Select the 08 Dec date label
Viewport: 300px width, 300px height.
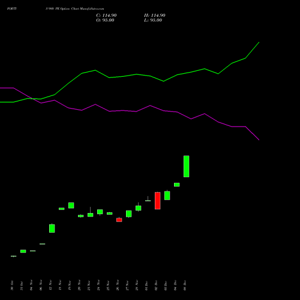point(185,286)
